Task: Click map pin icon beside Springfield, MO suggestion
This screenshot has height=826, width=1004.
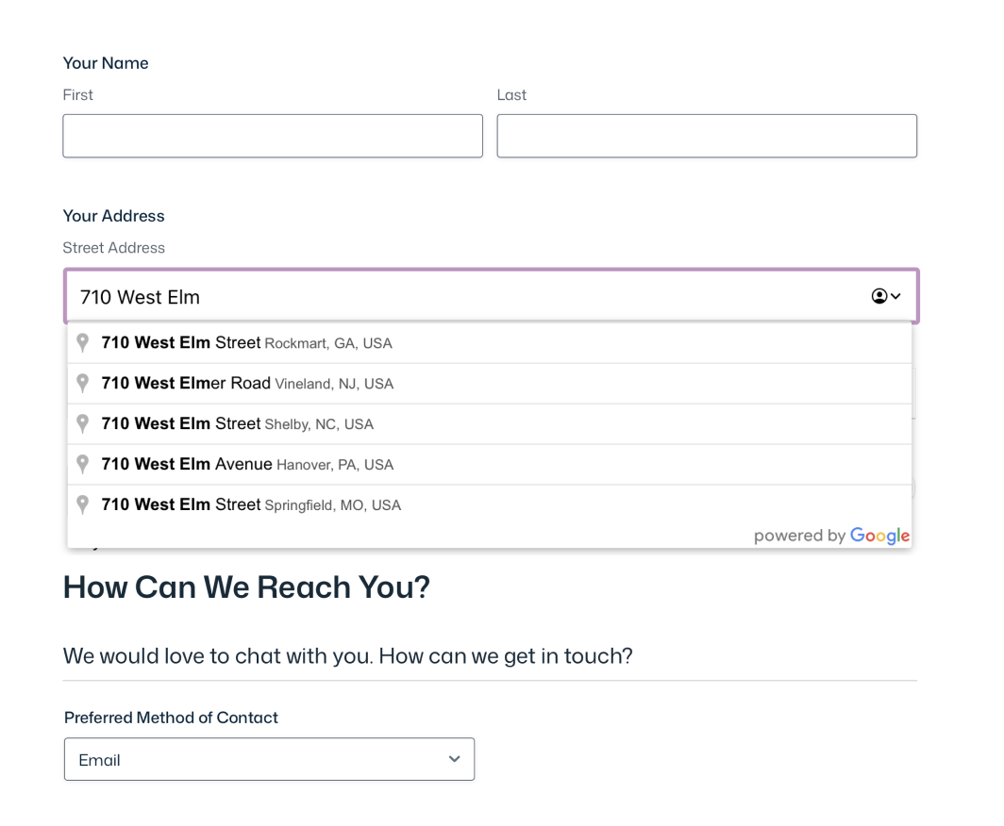Action: [x=83, y=505]
